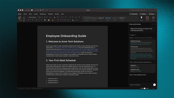Click the shading paint bucket icon
This screenshot has width=174, height=98.
pos(73,20)
